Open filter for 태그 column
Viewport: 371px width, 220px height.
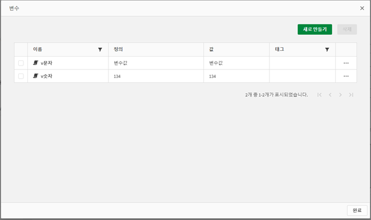[327, 50]
